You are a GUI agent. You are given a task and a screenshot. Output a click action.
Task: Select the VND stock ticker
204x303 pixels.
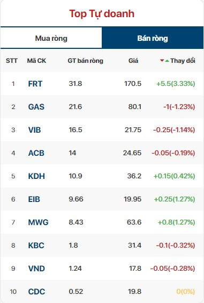point(36,269)
